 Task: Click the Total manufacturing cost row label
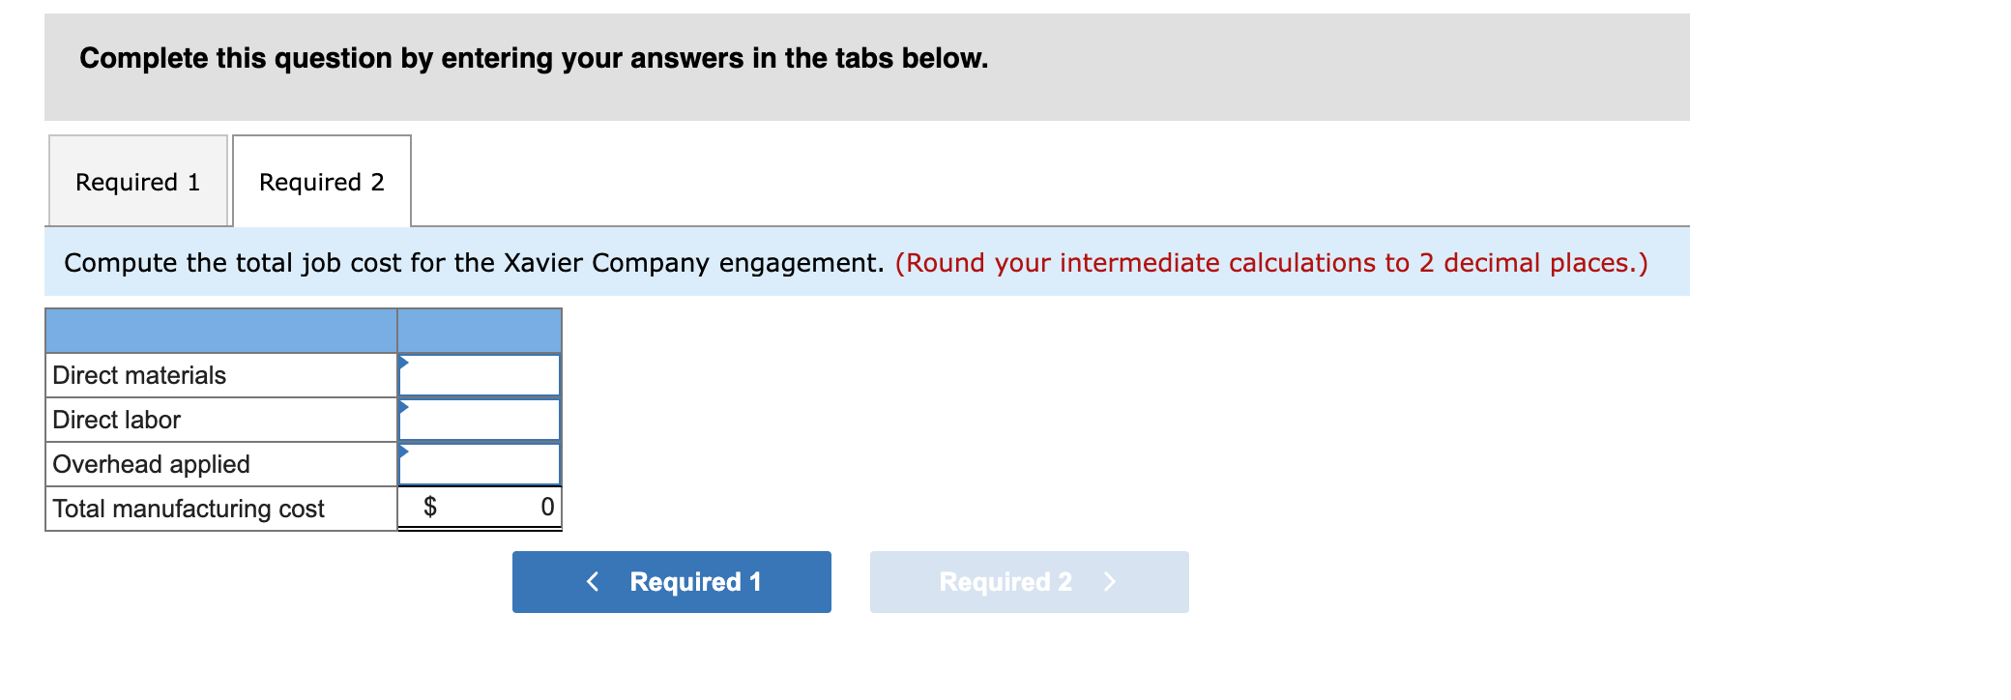click(189, 508)
